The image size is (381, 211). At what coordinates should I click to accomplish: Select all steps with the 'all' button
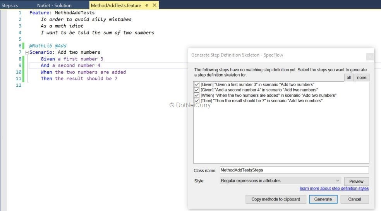click(349, 77)
